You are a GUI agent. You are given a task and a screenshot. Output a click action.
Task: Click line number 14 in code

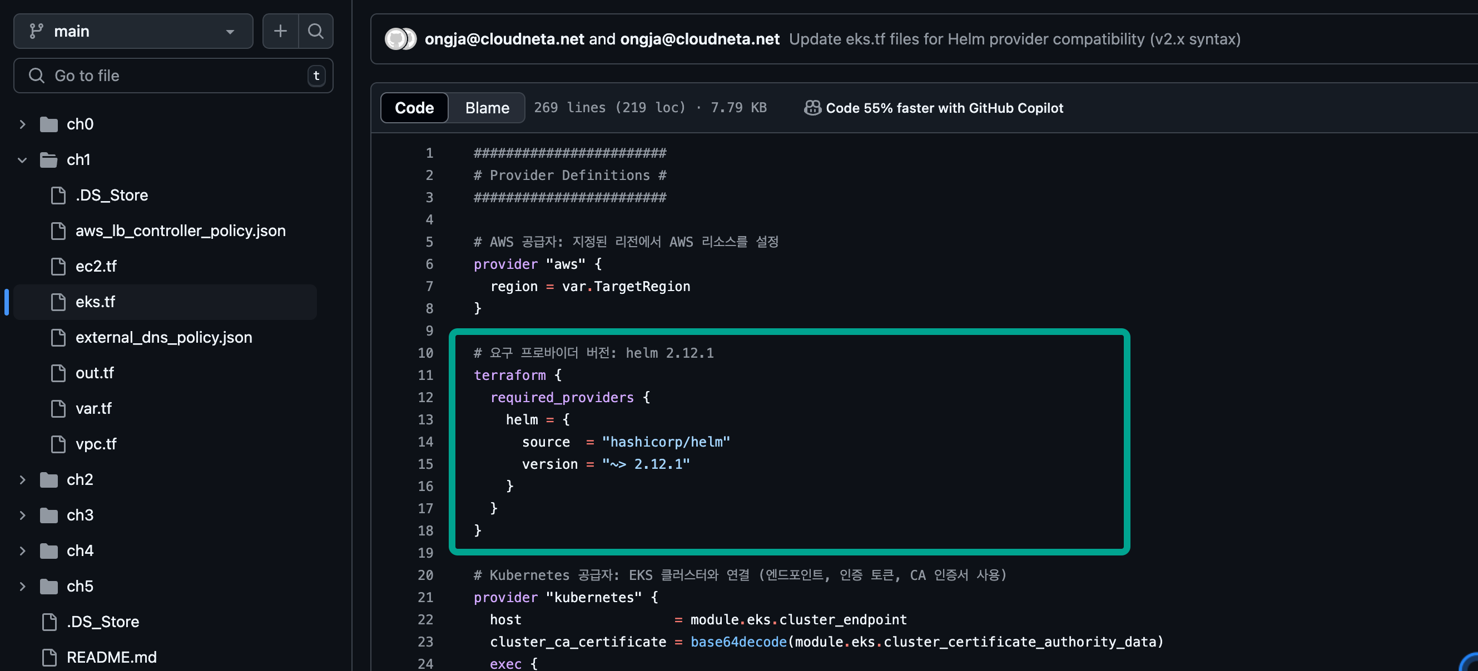pos(425,442)
